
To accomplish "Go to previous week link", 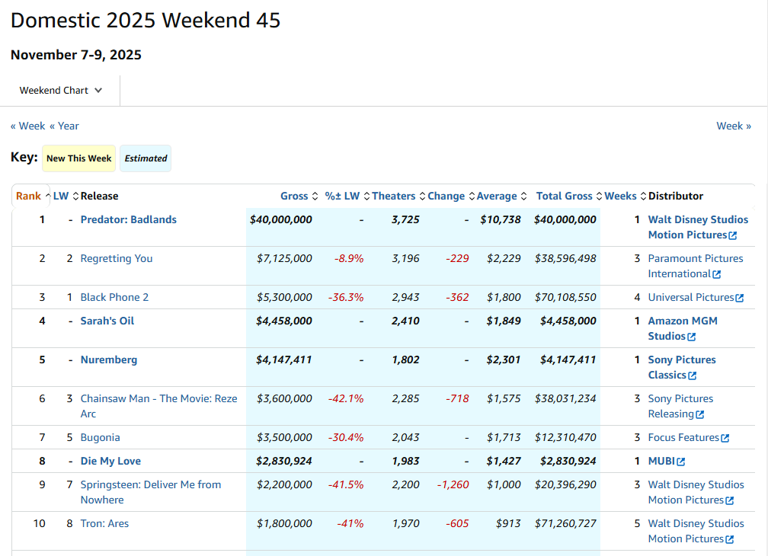I will coord(27,126).
